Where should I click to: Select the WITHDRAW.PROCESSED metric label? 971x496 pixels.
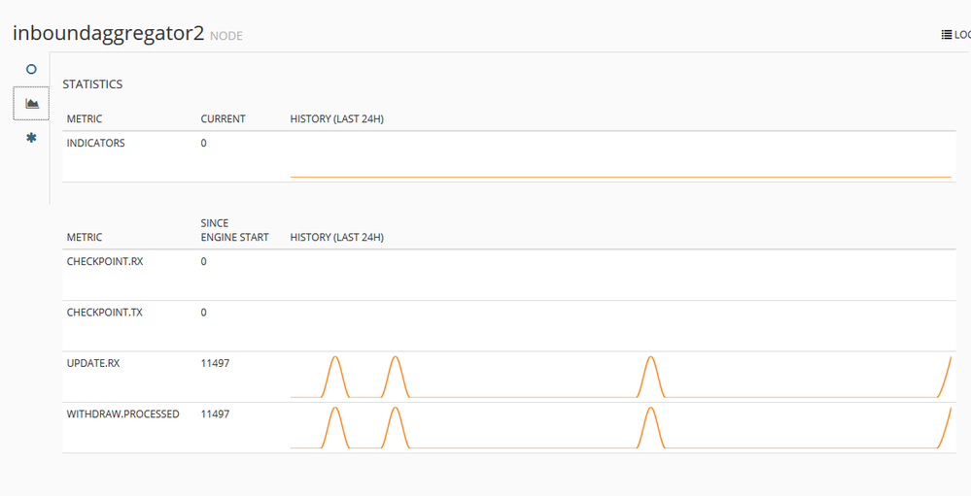pos(122,413)
